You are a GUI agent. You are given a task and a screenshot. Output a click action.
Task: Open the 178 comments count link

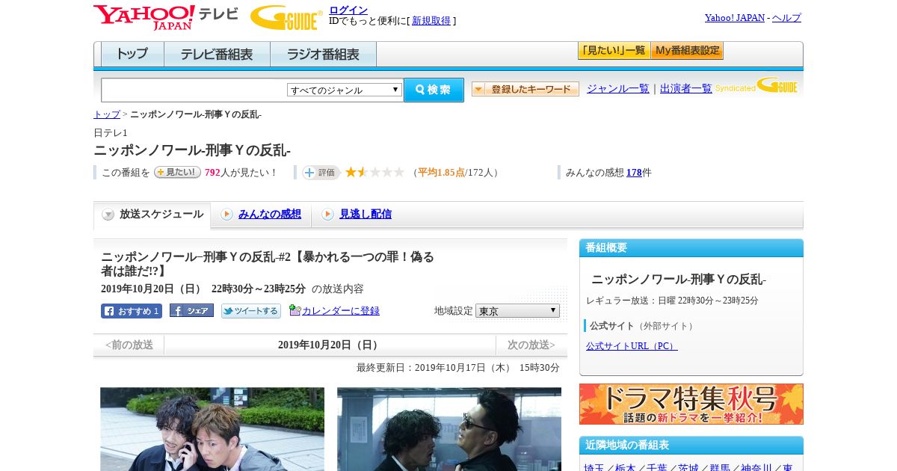pyautogui.click(x=634, y=173)
